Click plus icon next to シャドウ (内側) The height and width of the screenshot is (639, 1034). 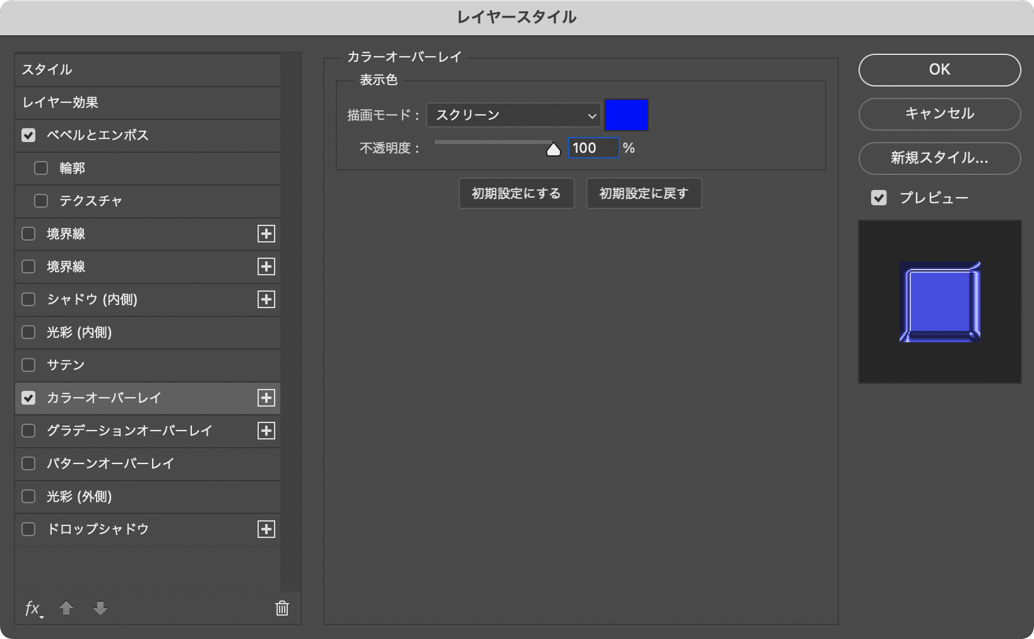tap(266, 299)
